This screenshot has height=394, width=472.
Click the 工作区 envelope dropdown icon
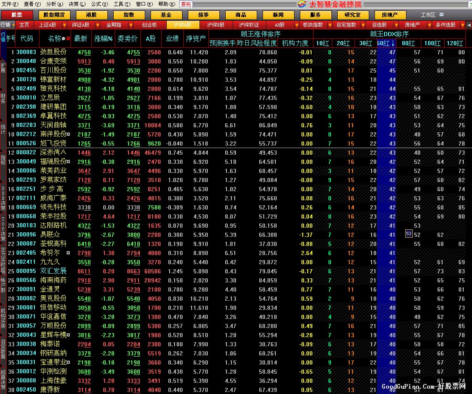tap(441, 15)
